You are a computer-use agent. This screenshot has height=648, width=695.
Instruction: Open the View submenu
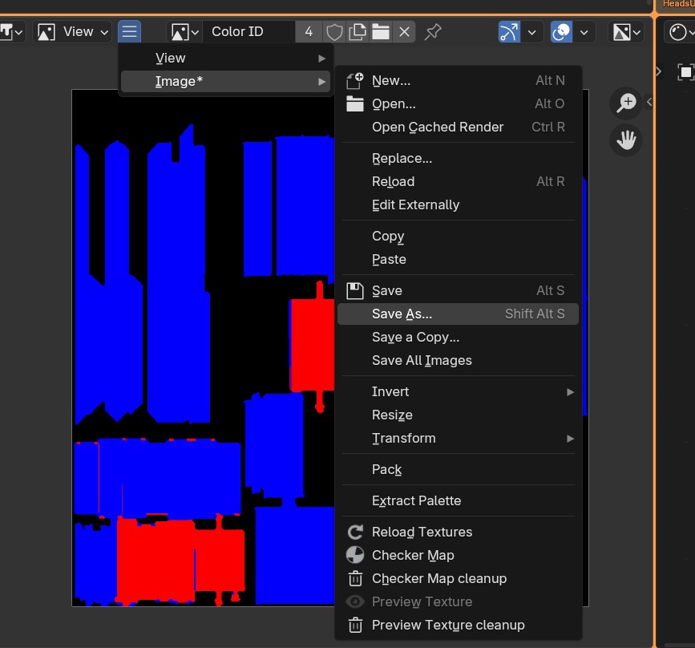(x=226, y=58)
